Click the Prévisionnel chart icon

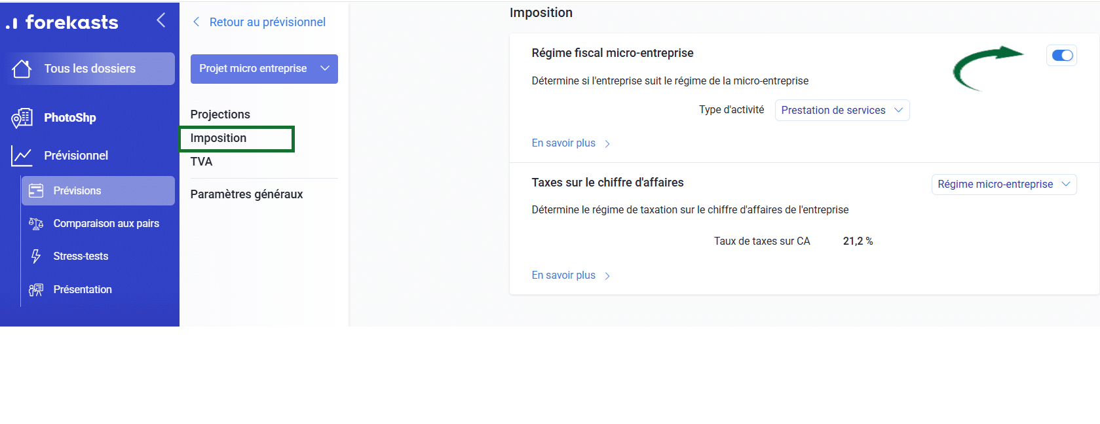[22, 156]
